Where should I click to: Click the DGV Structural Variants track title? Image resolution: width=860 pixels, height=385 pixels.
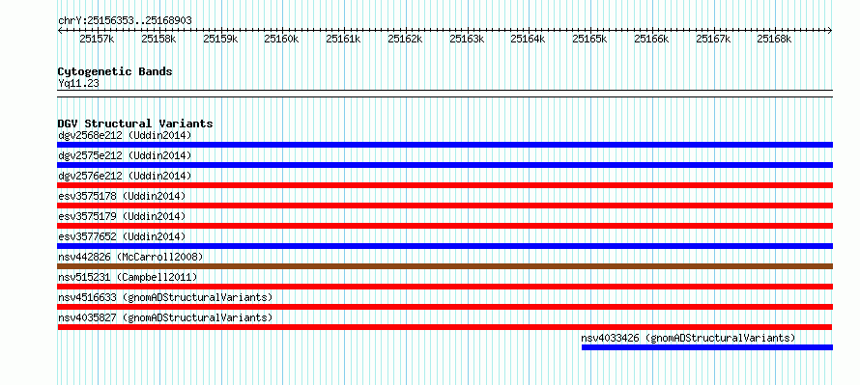point(135,124)
